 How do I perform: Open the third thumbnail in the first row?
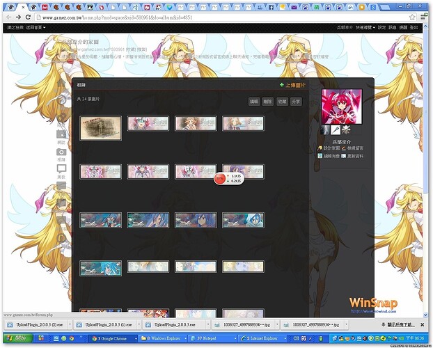(196, 123)
